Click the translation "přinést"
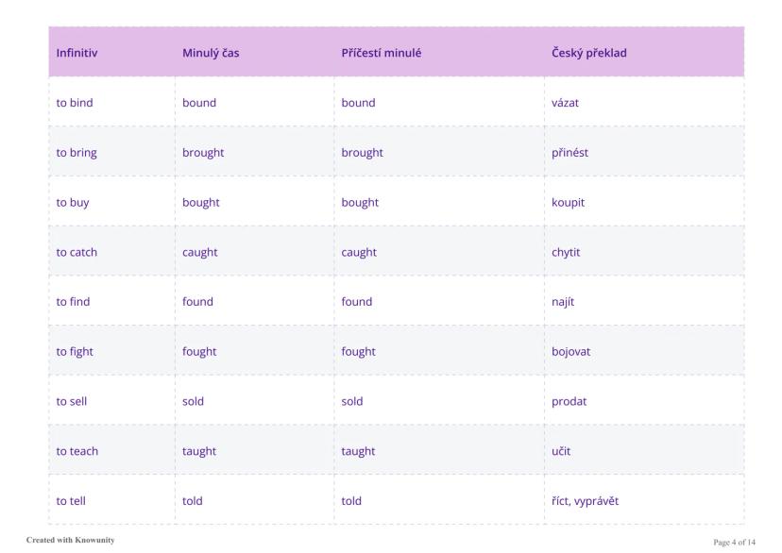 pos(569,153)
